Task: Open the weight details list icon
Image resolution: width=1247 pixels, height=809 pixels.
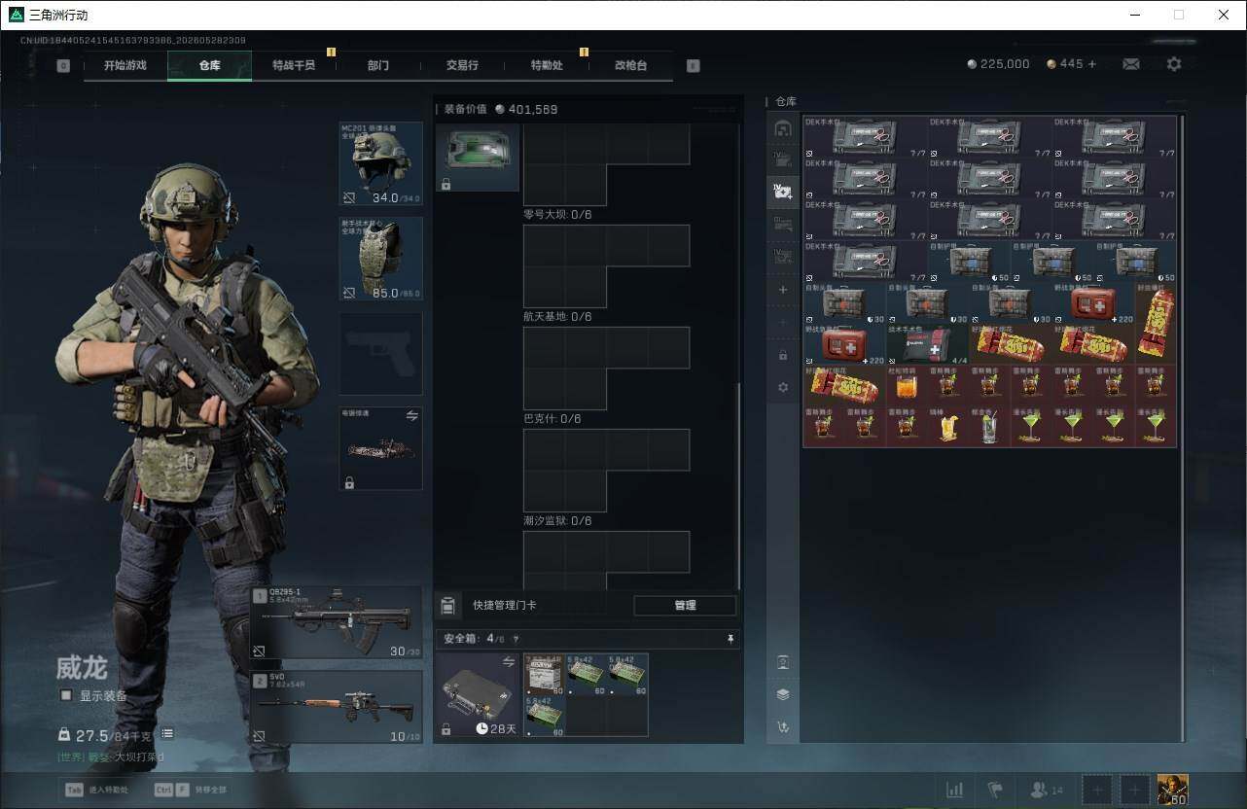Action: tap(167, 734)
